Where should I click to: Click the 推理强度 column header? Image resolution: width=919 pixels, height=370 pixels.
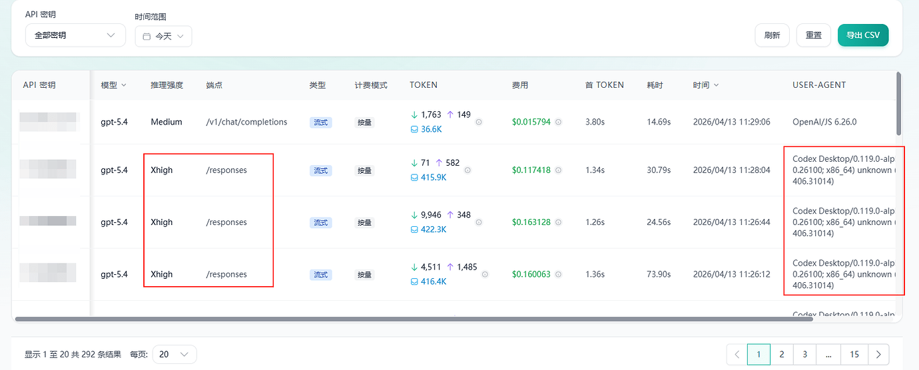[166, 85]
